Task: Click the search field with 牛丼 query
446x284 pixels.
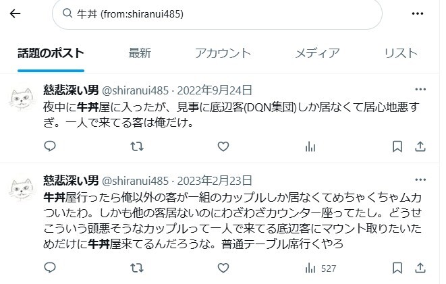Action: click(217, 14)
